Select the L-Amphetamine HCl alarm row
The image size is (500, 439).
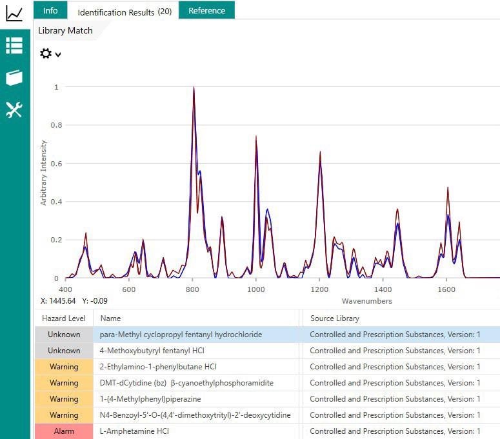[x=268, y=431]
